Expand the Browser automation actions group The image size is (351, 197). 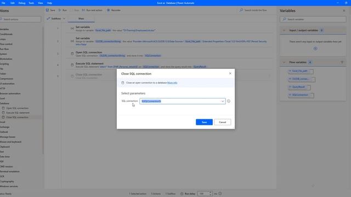pos(10,94)
